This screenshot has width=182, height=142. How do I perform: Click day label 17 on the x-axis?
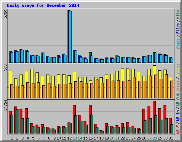click(96, 138)
